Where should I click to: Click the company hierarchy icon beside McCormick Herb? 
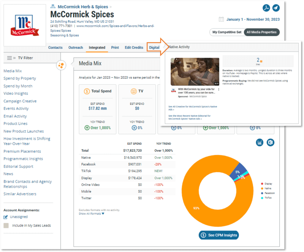[53, 7]
